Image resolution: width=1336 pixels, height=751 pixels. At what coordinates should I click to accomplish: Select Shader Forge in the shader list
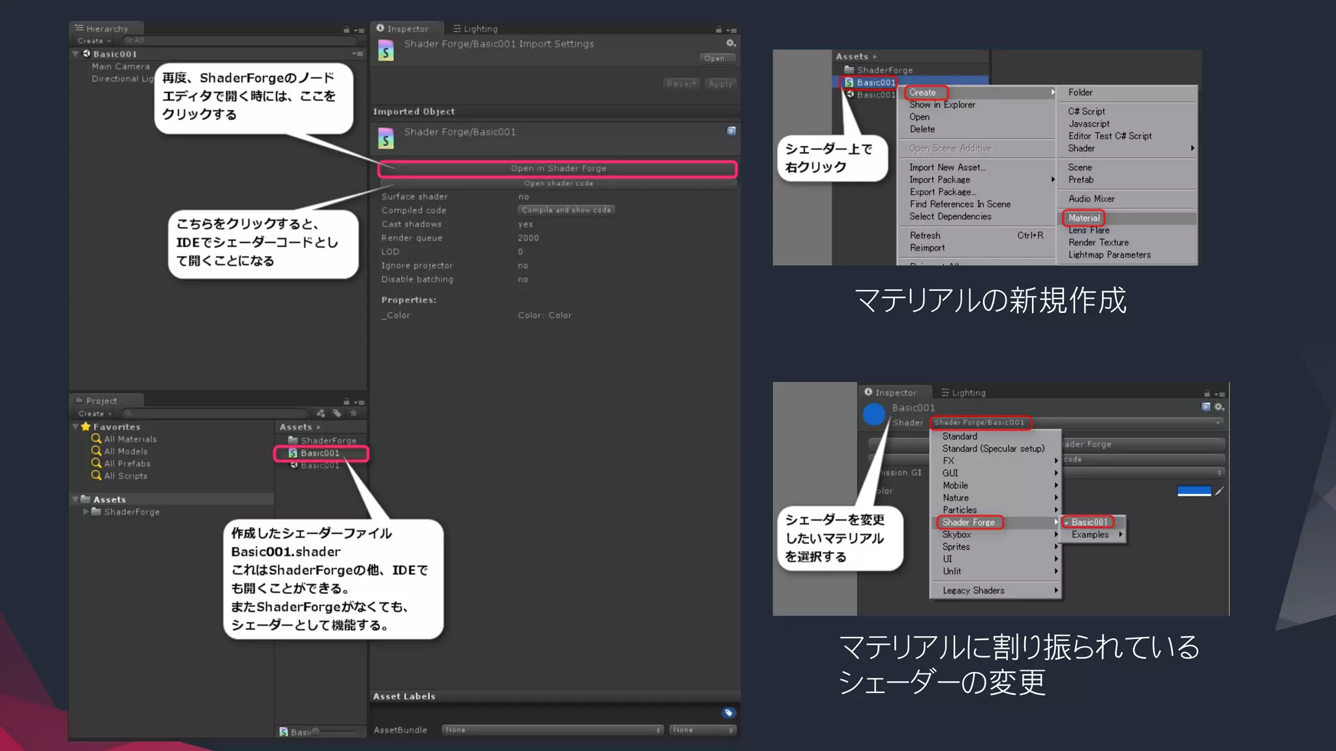point(996,522)
